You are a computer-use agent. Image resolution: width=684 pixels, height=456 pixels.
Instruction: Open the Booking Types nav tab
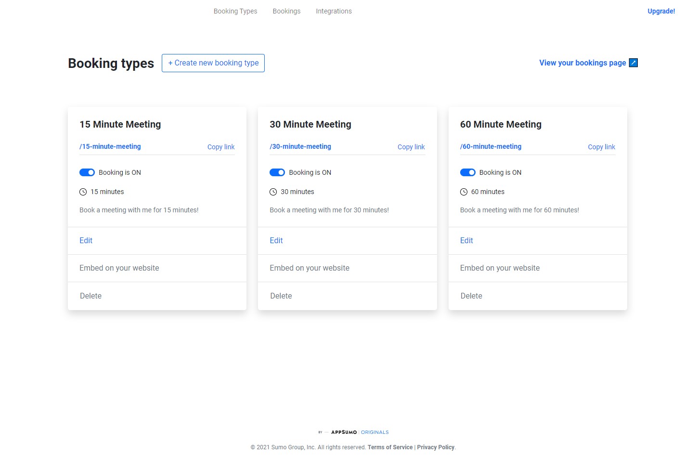point(235,11)
